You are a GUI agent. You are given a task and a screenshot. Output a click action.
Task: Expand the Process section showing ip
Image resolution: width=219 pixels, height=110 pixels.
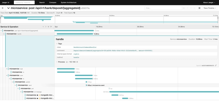click(x=57, y=62)
